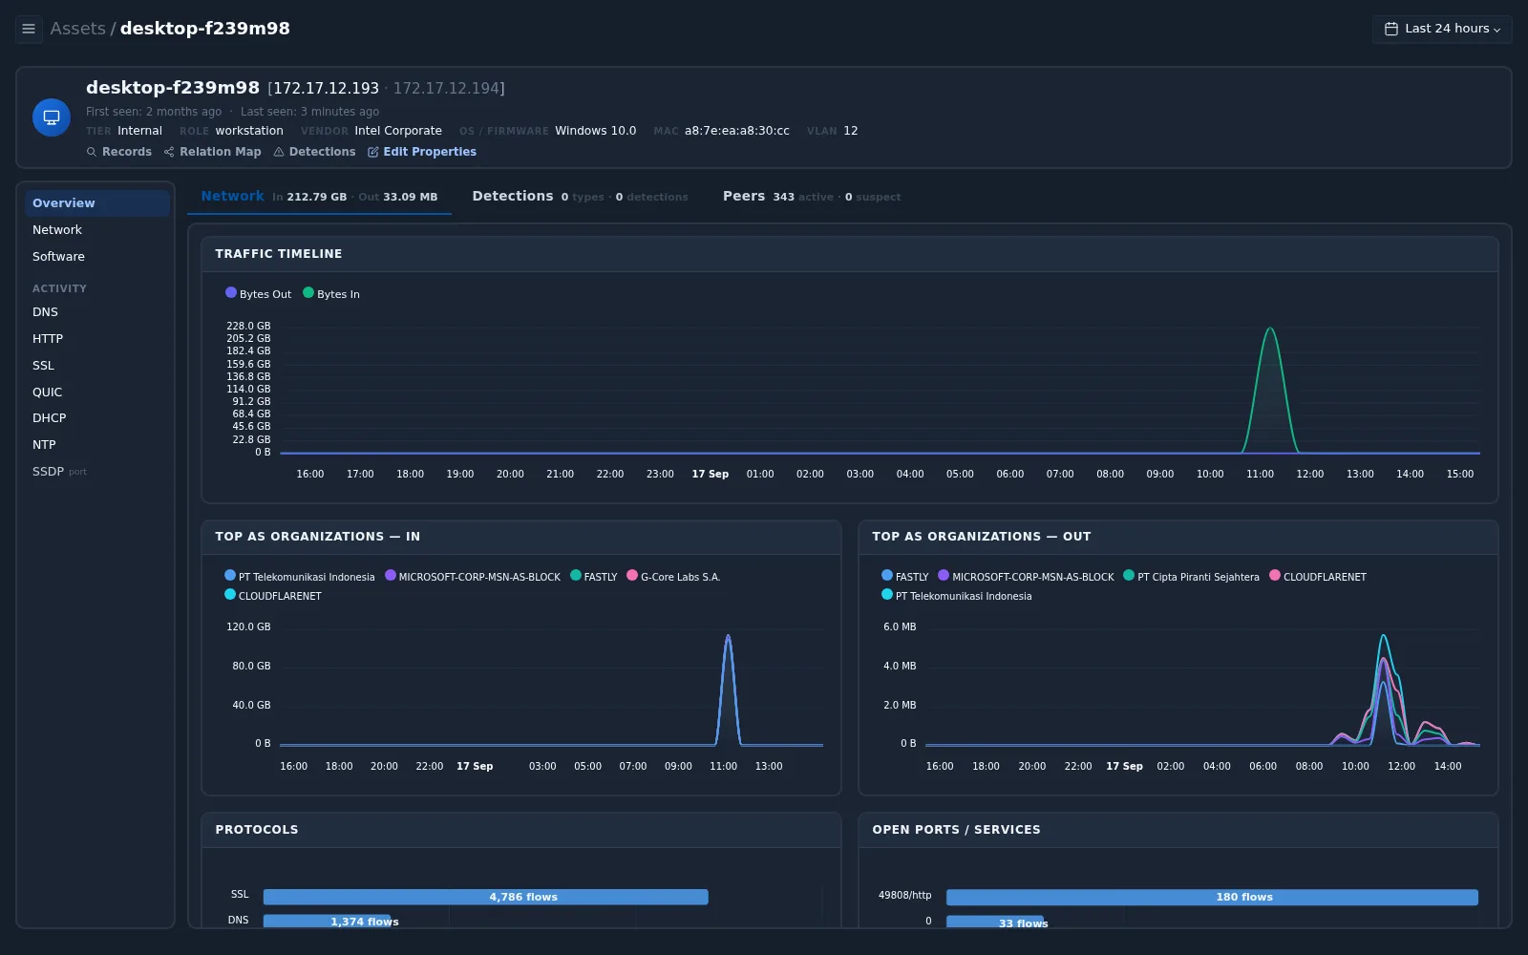Click the calendar icon in time range
The width and height of the screenshot is (1528, 955).
[x=1391, y=29]
